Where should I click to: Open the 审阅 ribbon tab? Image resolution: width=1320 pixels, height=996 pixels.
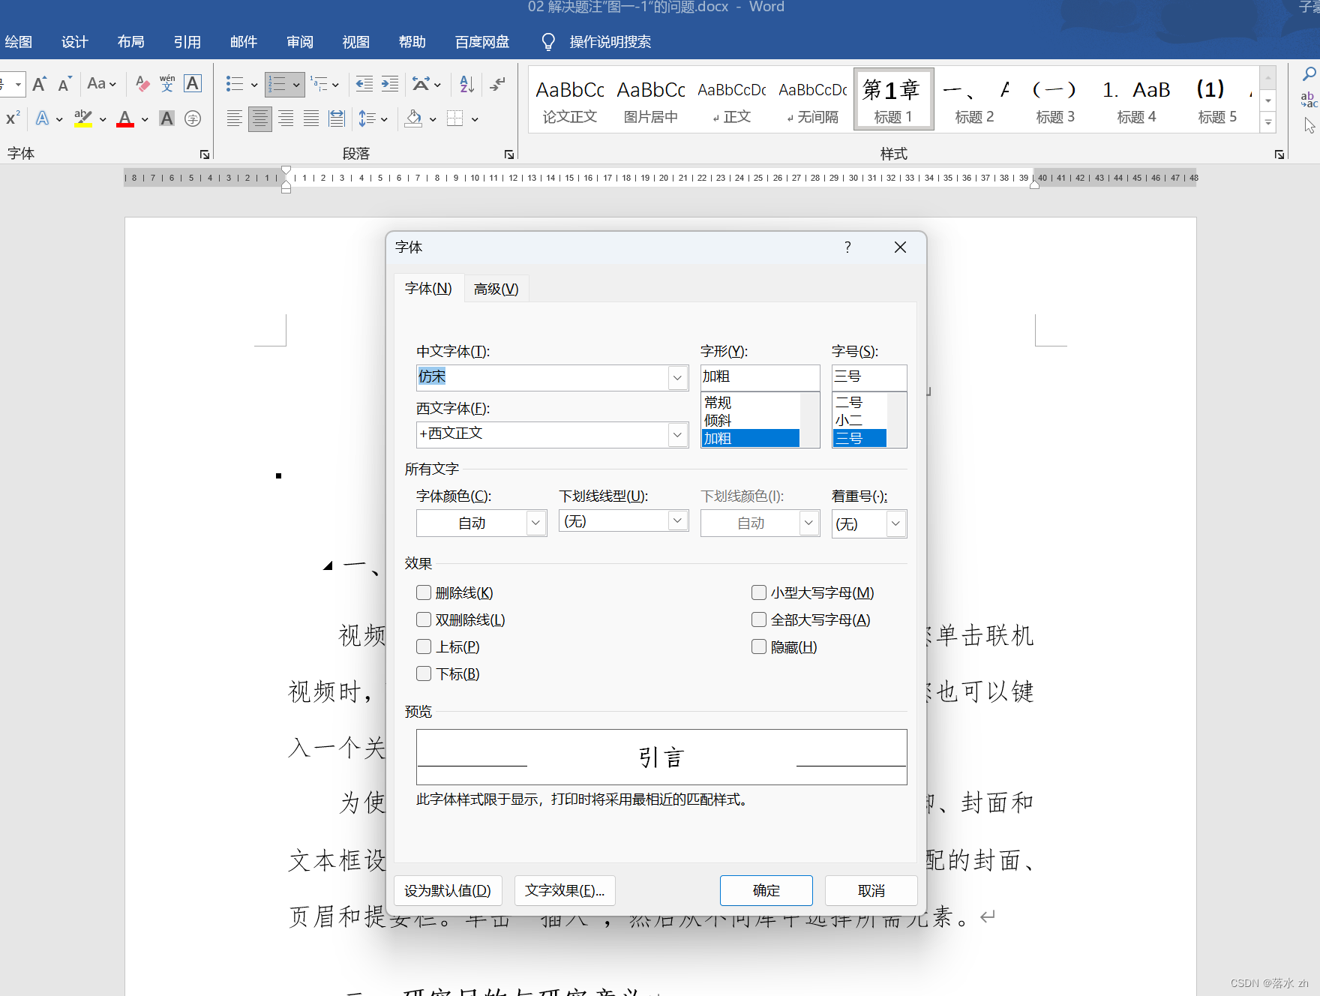[299, 42]
